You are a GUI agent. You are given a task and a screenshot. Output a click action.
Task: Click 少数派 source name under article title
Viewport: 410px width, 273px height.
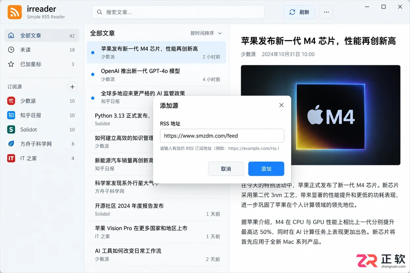coord(248,54)
